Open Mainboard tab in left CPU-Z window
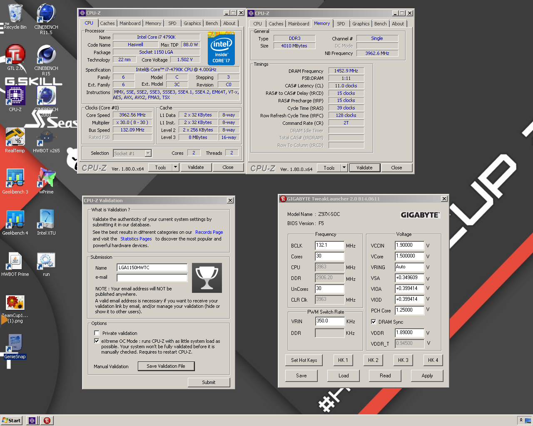Image resolution: width=533 pixels, height=426 pixels. (x=130, y=23)
